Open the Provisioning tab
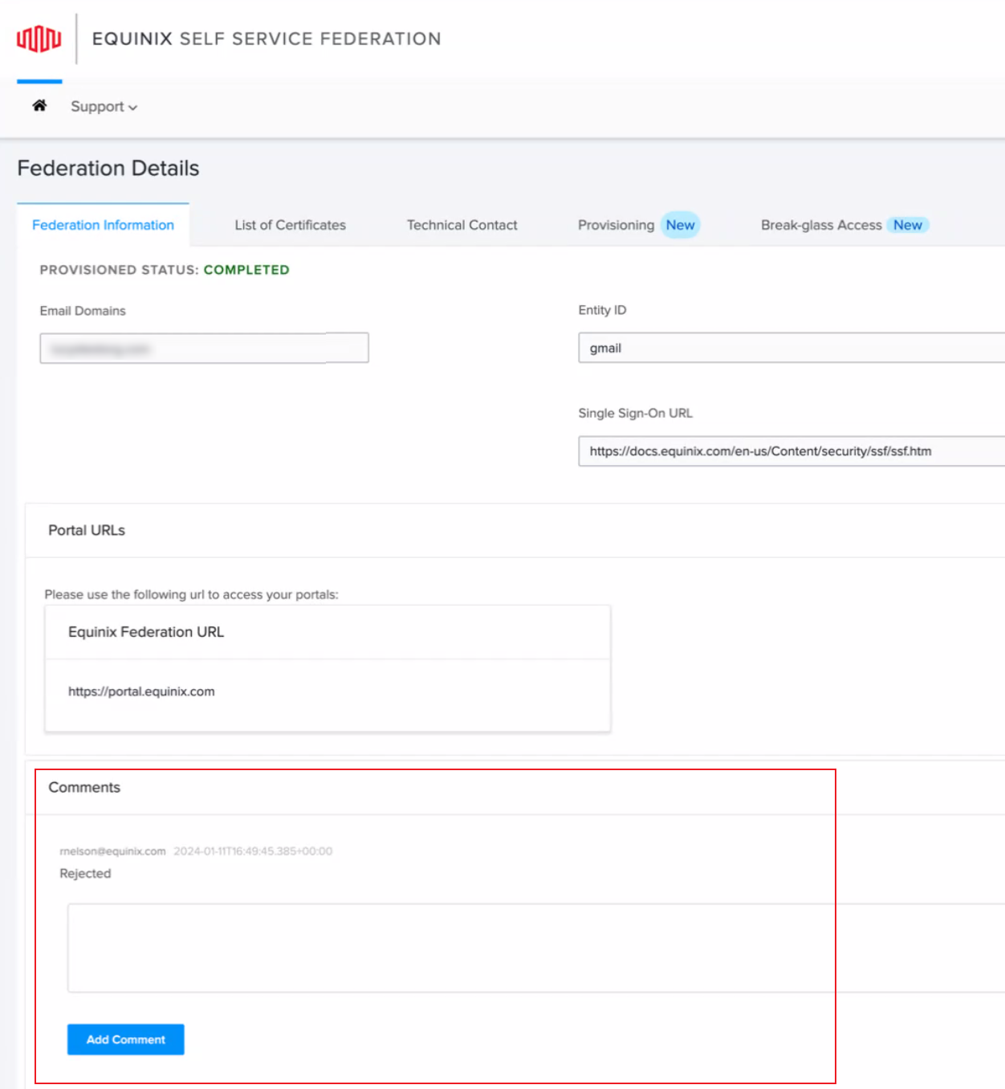 (x=638, y=225)
